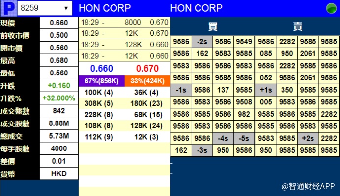This screenshot has width=340, height=196.
Task: Select the red ask price 0.670
Action: tap(147, 69)
